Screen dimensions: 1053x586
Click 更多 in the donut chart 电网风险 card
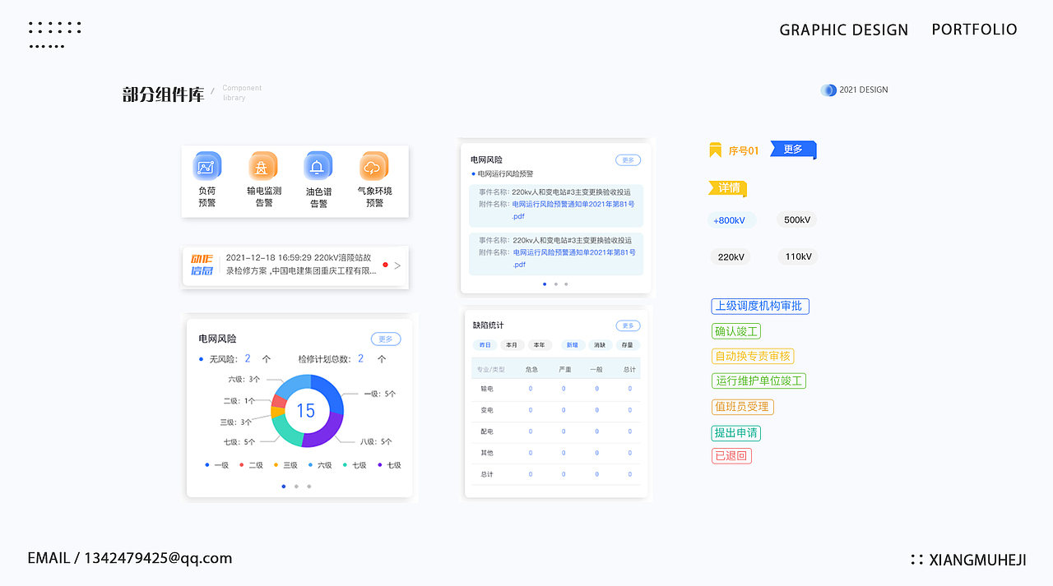(386, 339)
